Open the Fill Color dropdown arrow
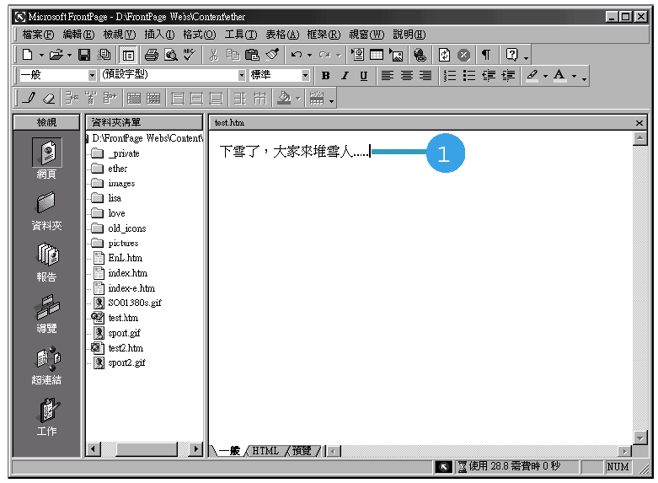This screenshot has width=658, height=483. (298, 99)
